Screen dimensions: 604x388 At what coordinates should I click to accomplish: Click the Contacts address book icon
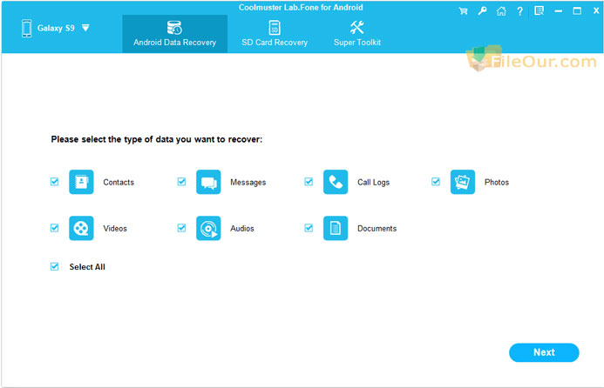(x=81, y=182)
